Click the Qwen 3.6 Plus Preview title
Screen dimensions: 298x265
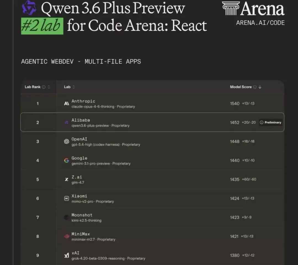(113, 8)
